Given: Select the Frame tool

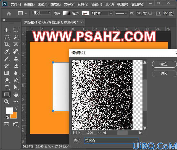Looking at the screenshot, I should point(16,44).
